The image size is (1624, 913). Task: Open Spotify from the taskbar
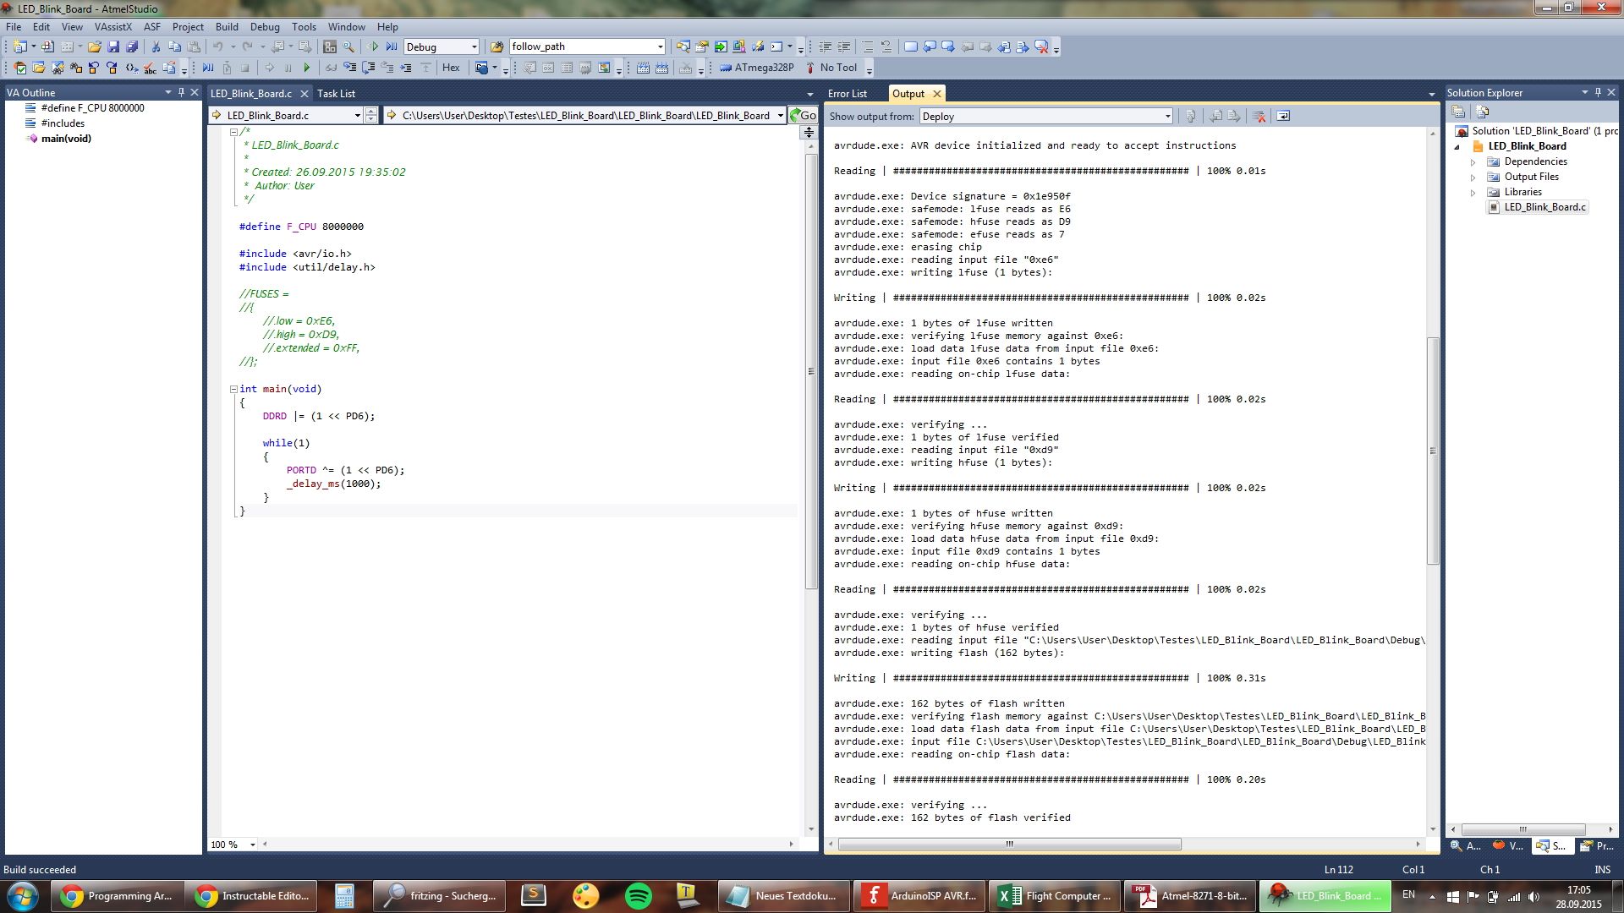[638, 895]
